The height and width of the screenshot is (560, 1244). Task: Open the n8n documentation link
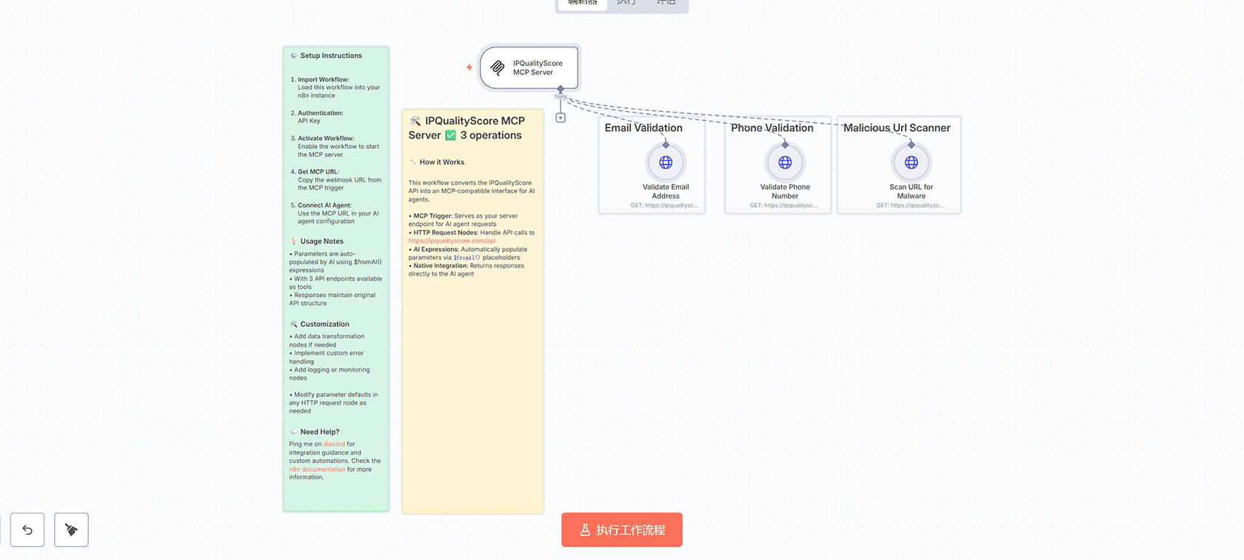(x=317, y=470)
